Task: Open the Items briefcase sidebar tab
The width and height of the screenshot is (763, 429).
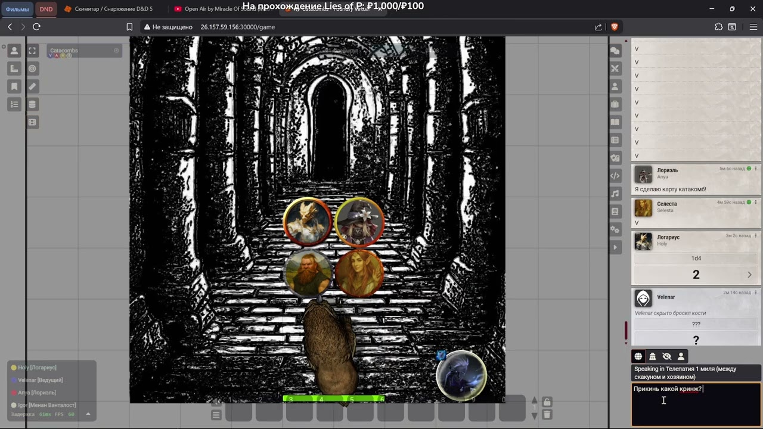Action: pyautogui.click(x=615, y=104)
